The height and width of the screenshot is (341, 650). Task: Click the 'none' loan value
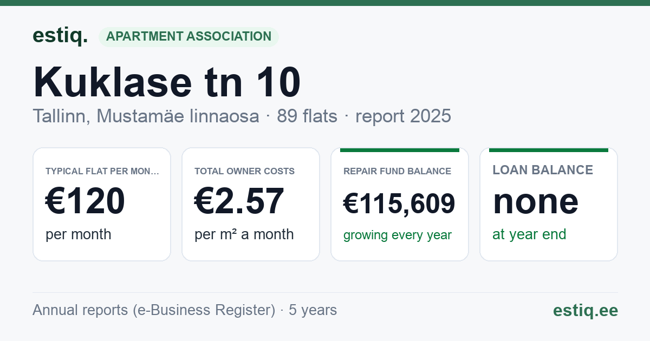(535, 201)
